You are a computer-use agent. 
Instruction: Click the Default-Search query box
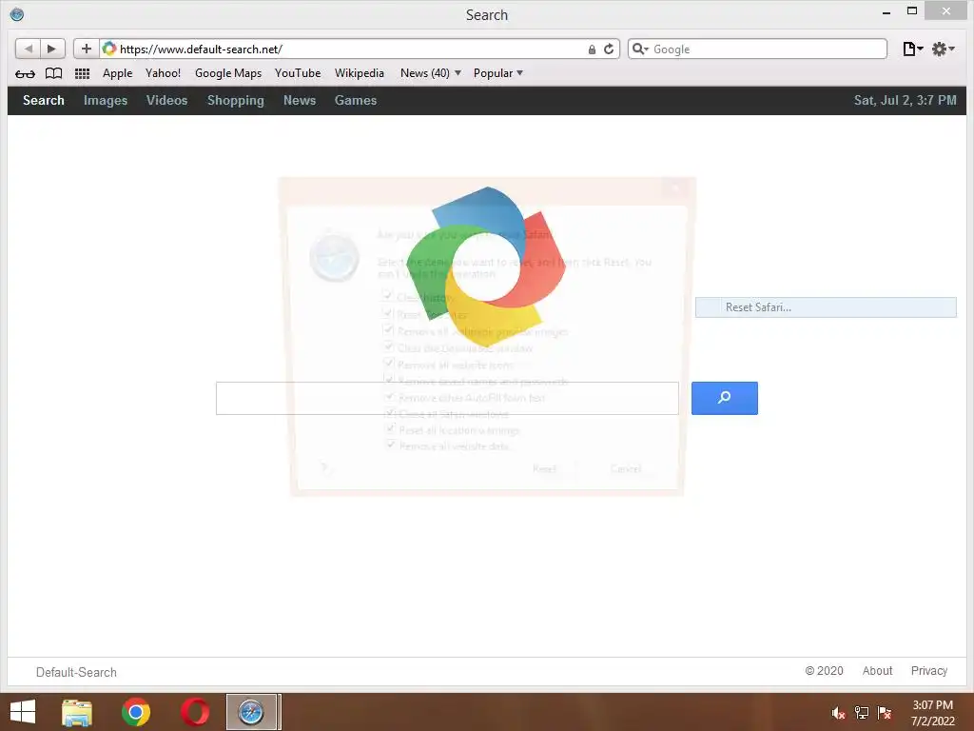click(447, 398)
